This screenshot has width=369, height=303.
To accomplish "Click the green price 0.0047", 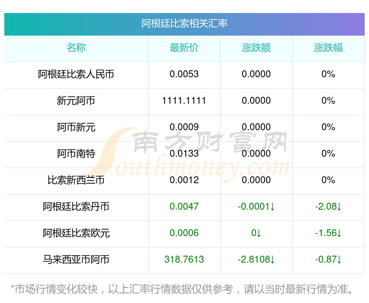I will [184, 207].
